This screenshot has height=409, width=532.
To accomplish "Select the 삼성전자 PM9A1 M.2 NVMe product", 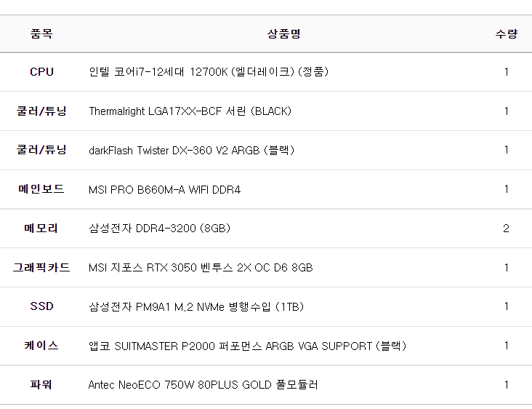I will coord(196,306).
